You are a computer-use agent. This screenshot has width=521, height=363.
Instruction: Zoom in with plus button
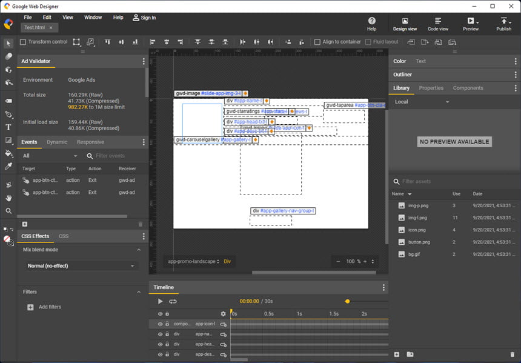pos(365,261)
